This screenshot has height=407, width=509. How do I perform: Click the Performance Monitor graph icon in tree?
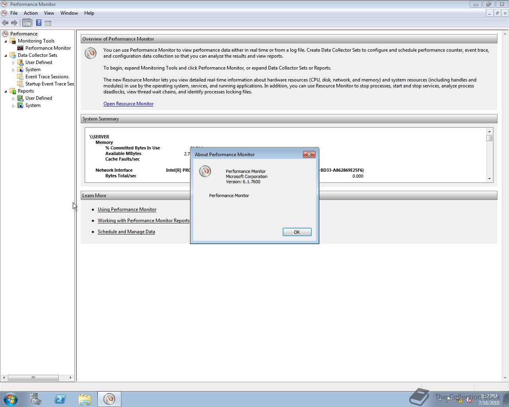[x=20, y=48]
